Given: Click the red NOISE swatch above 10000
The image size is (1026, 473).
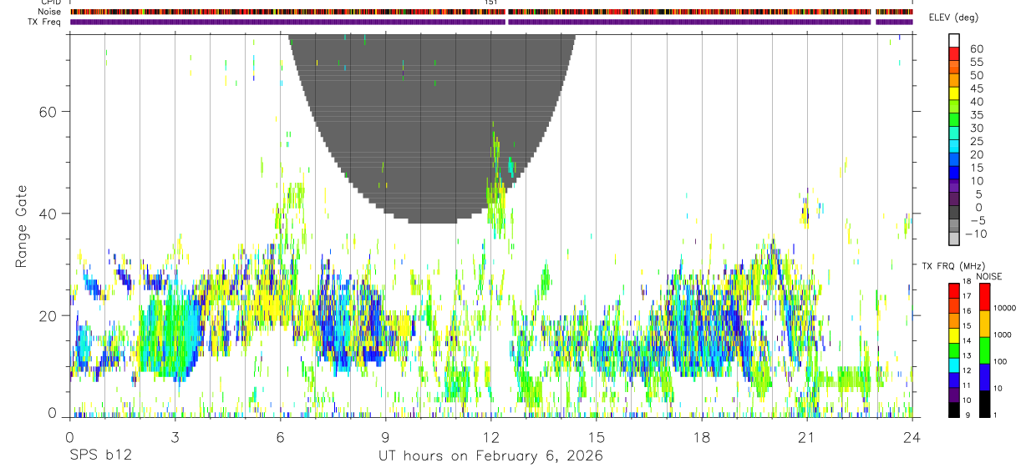Looking at the screenshot, I should (985, 296).
